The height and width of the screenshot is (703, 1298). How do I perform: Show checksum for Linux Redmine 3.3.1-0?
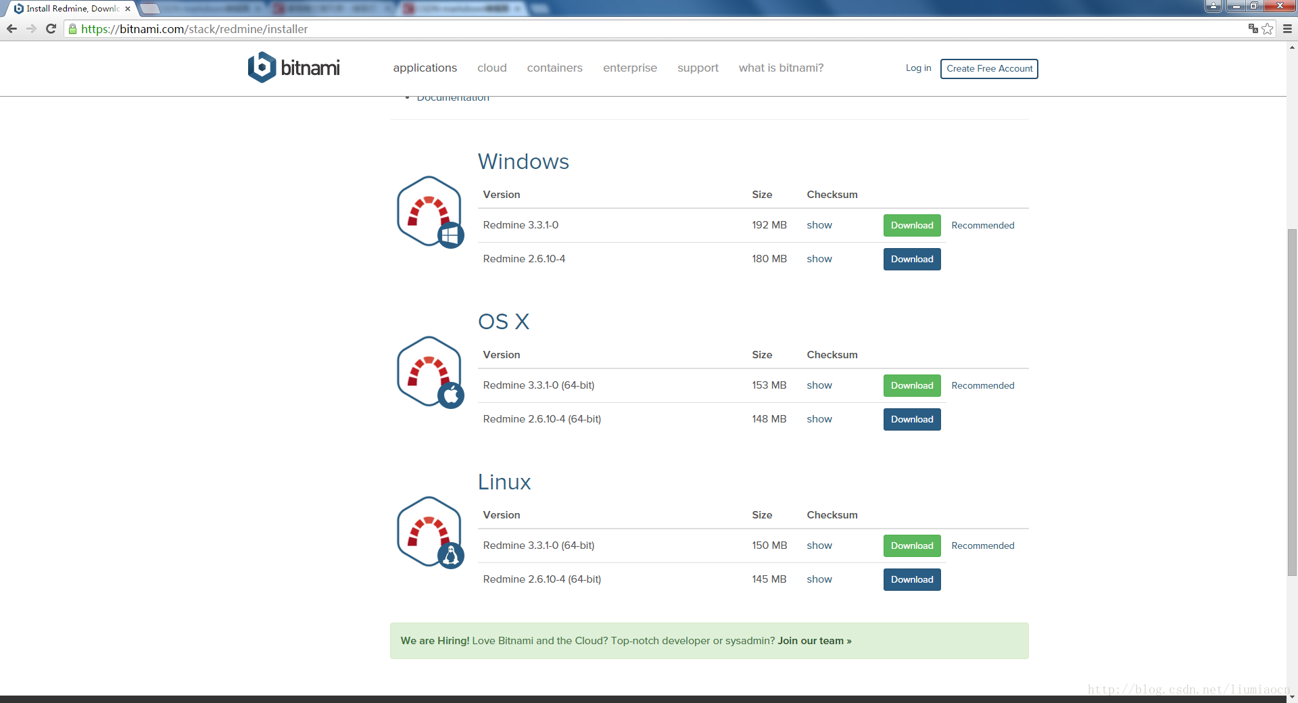click(x=819, y=546)
